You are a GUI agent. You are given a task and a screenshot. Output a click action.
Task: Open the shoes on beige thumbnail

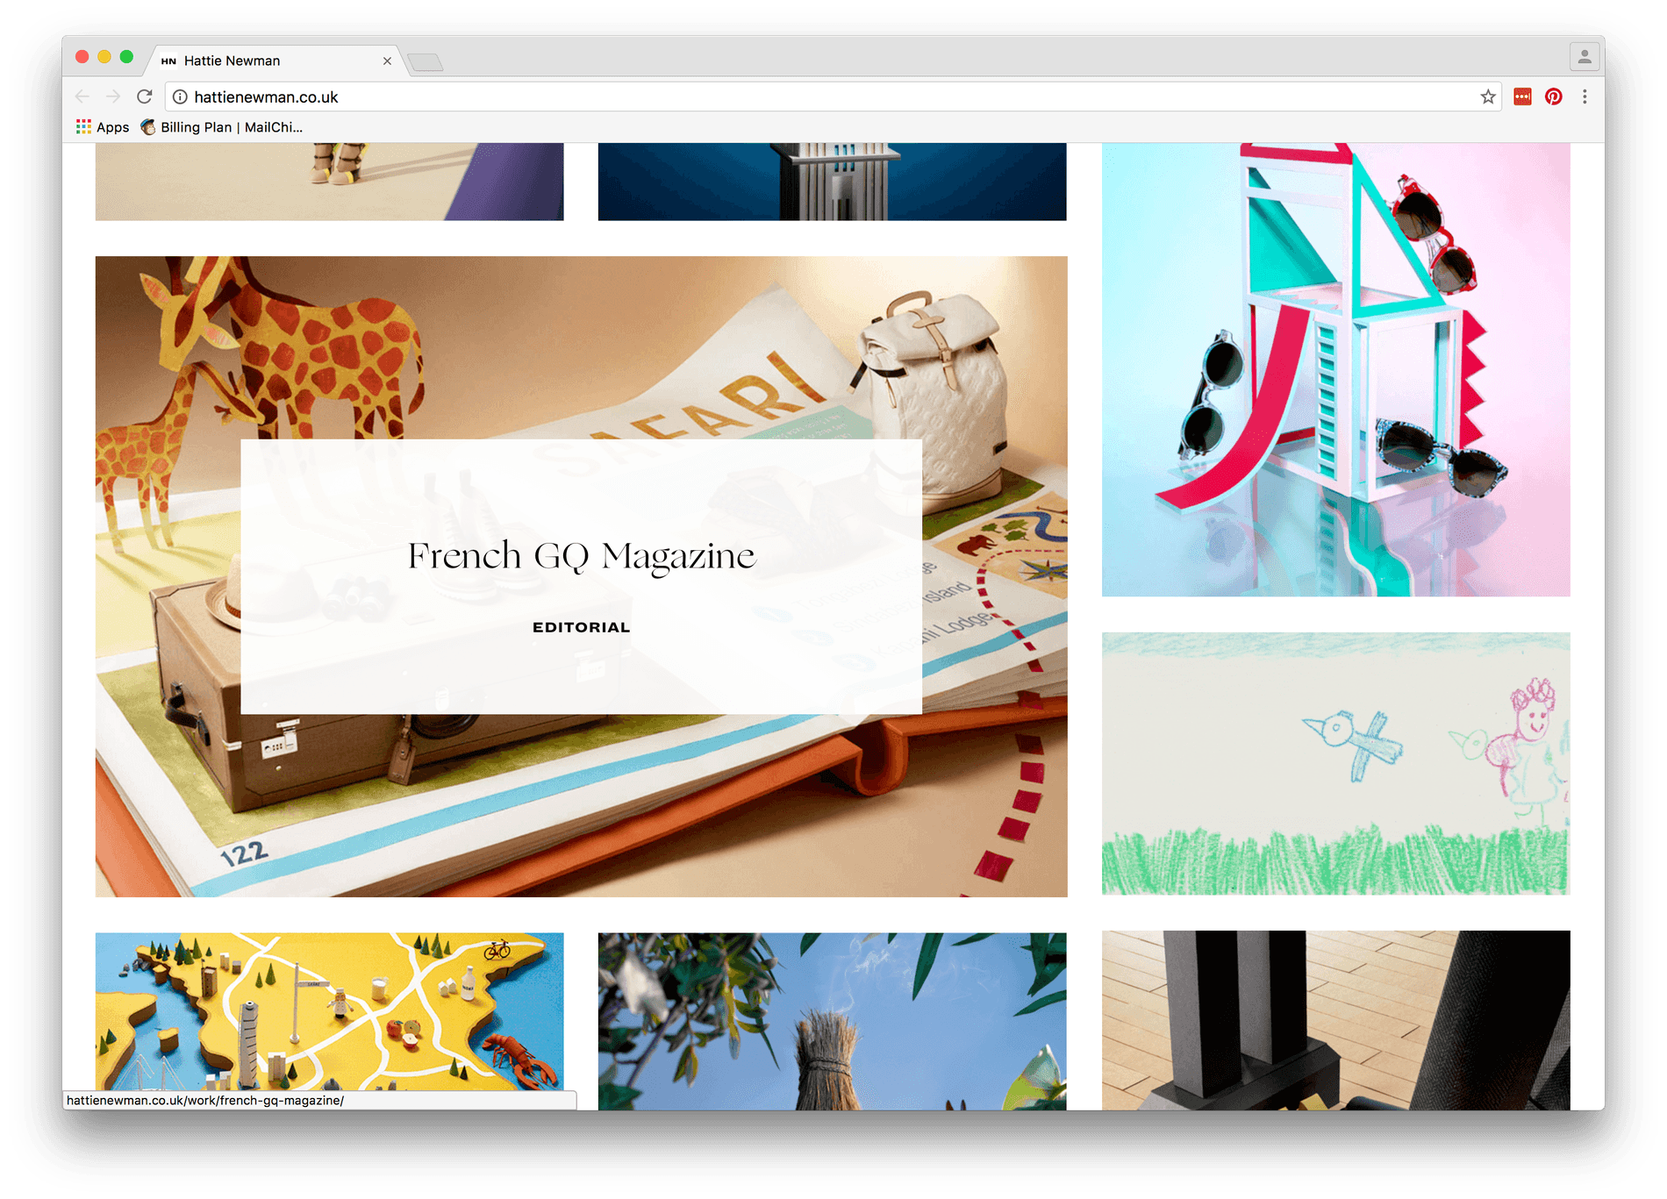tap(329, 182)
